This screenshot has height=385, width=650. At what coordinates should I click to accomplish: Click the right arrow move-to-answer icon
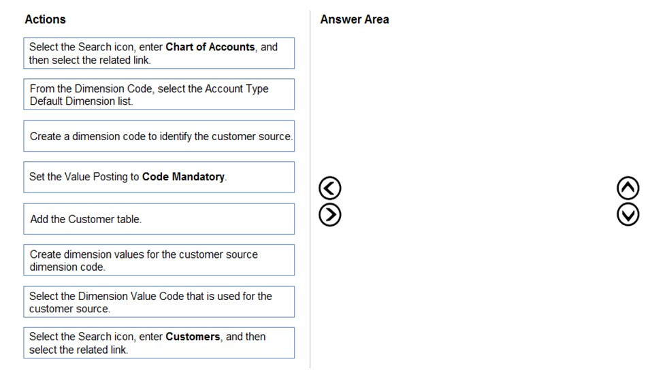[x=329, y=215]
